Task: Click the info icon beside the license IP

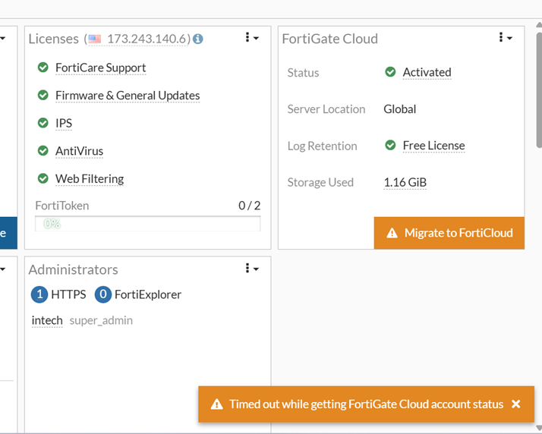Action: tap(198, 39)
